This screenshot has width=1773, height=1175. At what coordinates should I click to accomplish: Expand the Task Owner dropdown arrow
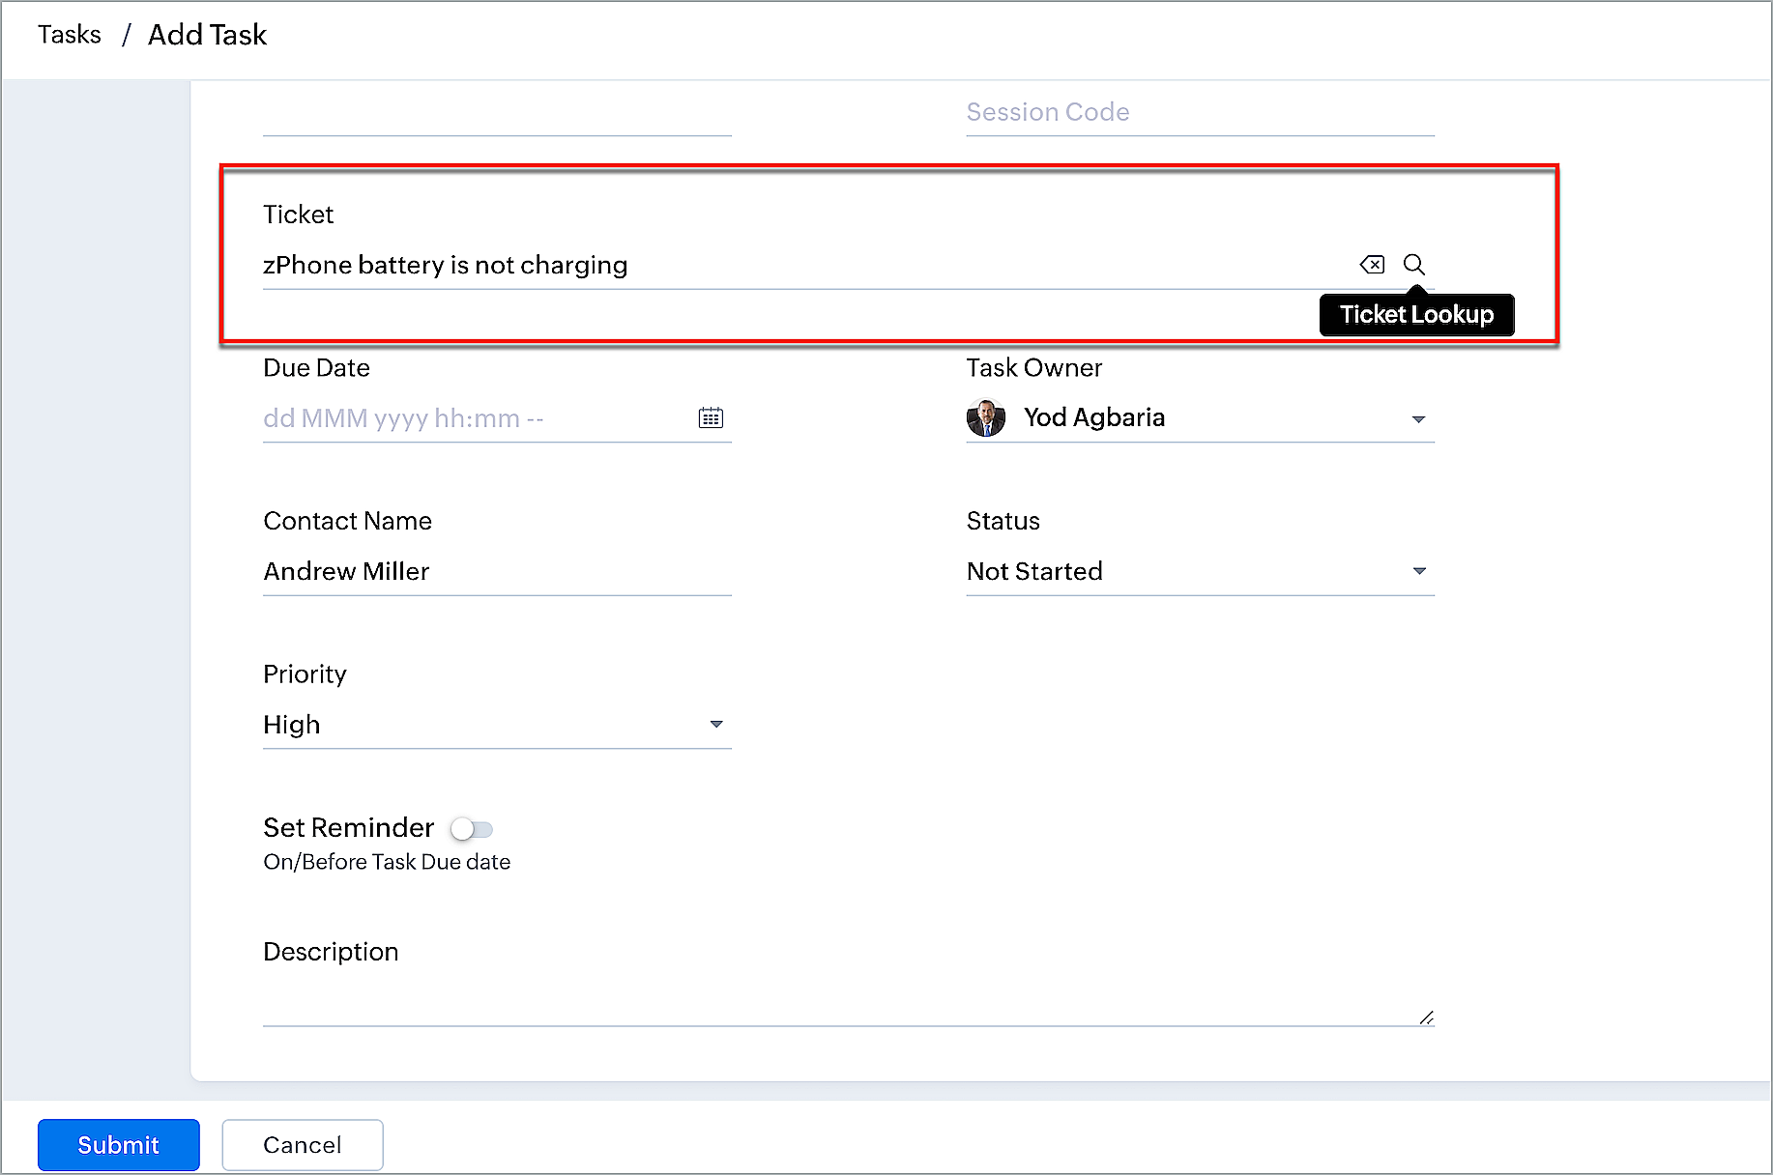pos(1418,419)
